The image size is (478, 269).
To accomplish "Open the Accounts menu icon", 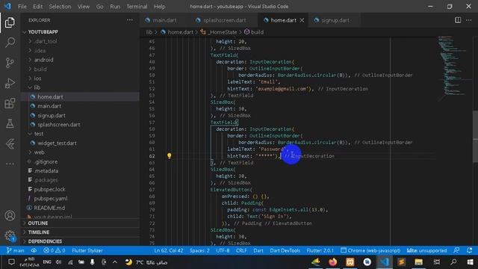I will (x=10, y=216).
